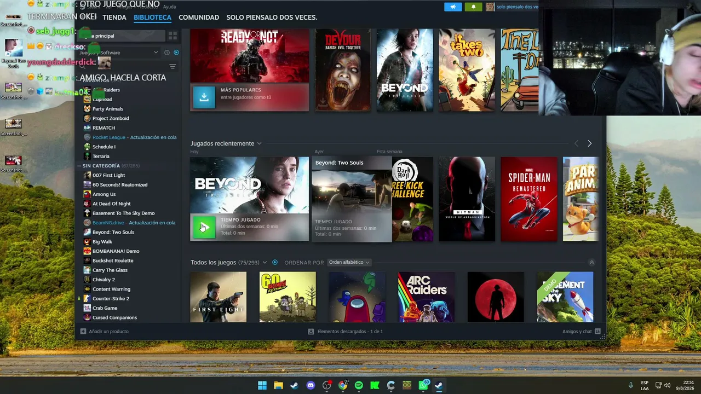Screen dimensions: 701x394
Task: Open WhatsApp from the taskbar
Action: click(423, 385)
